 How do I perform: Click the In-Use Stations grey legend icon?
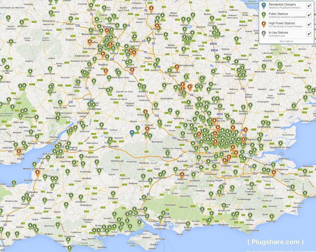point(264,34)
